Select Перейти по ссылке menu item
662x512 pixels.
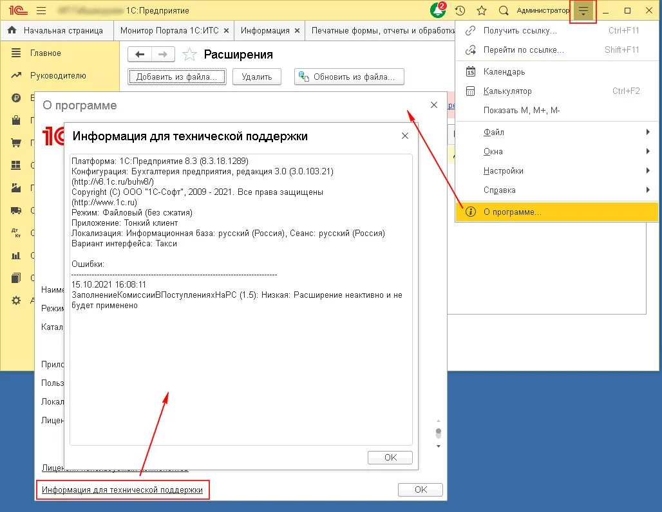557,50
